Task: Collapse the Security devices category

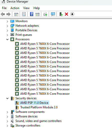Action: [7, 98]
